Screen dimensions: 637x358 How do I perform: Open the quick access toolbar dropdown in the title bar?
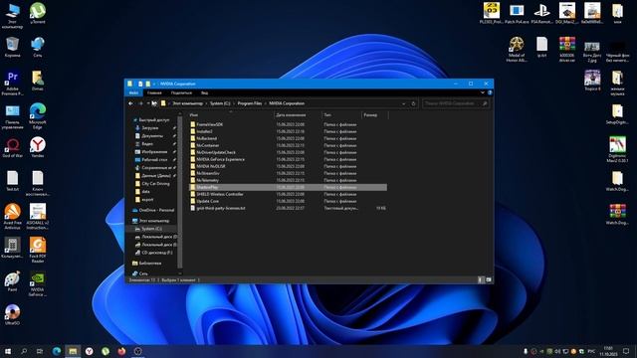click(x=154, y=84)
